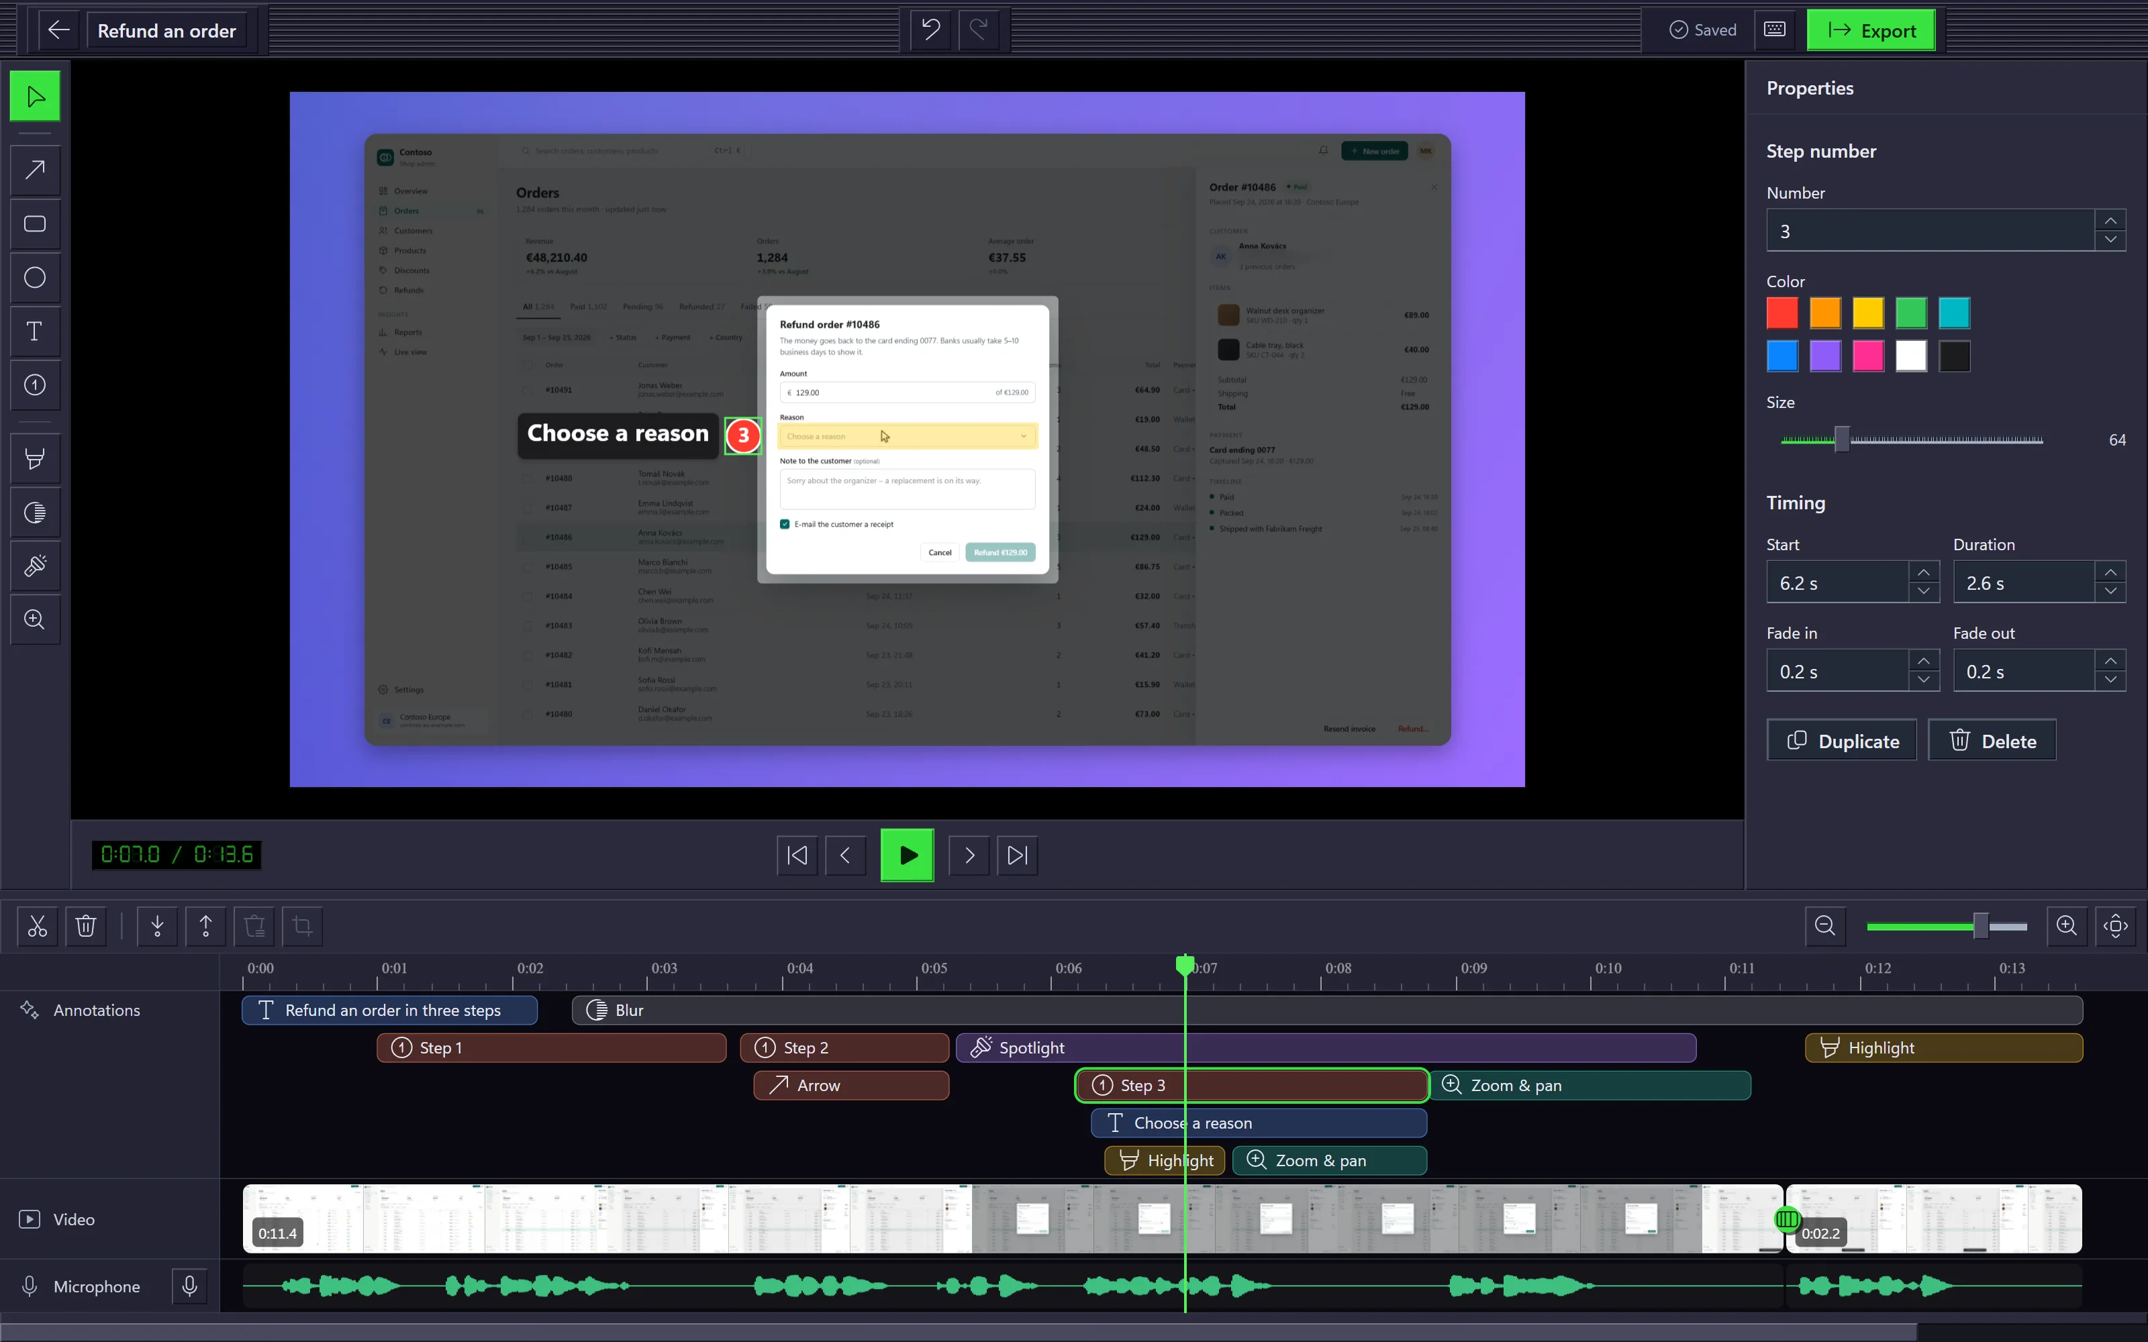Image resolution: width=2148 pixels, height=1342 pixels.
Task: Click the scissors split tool
Action: pos(38,926)
